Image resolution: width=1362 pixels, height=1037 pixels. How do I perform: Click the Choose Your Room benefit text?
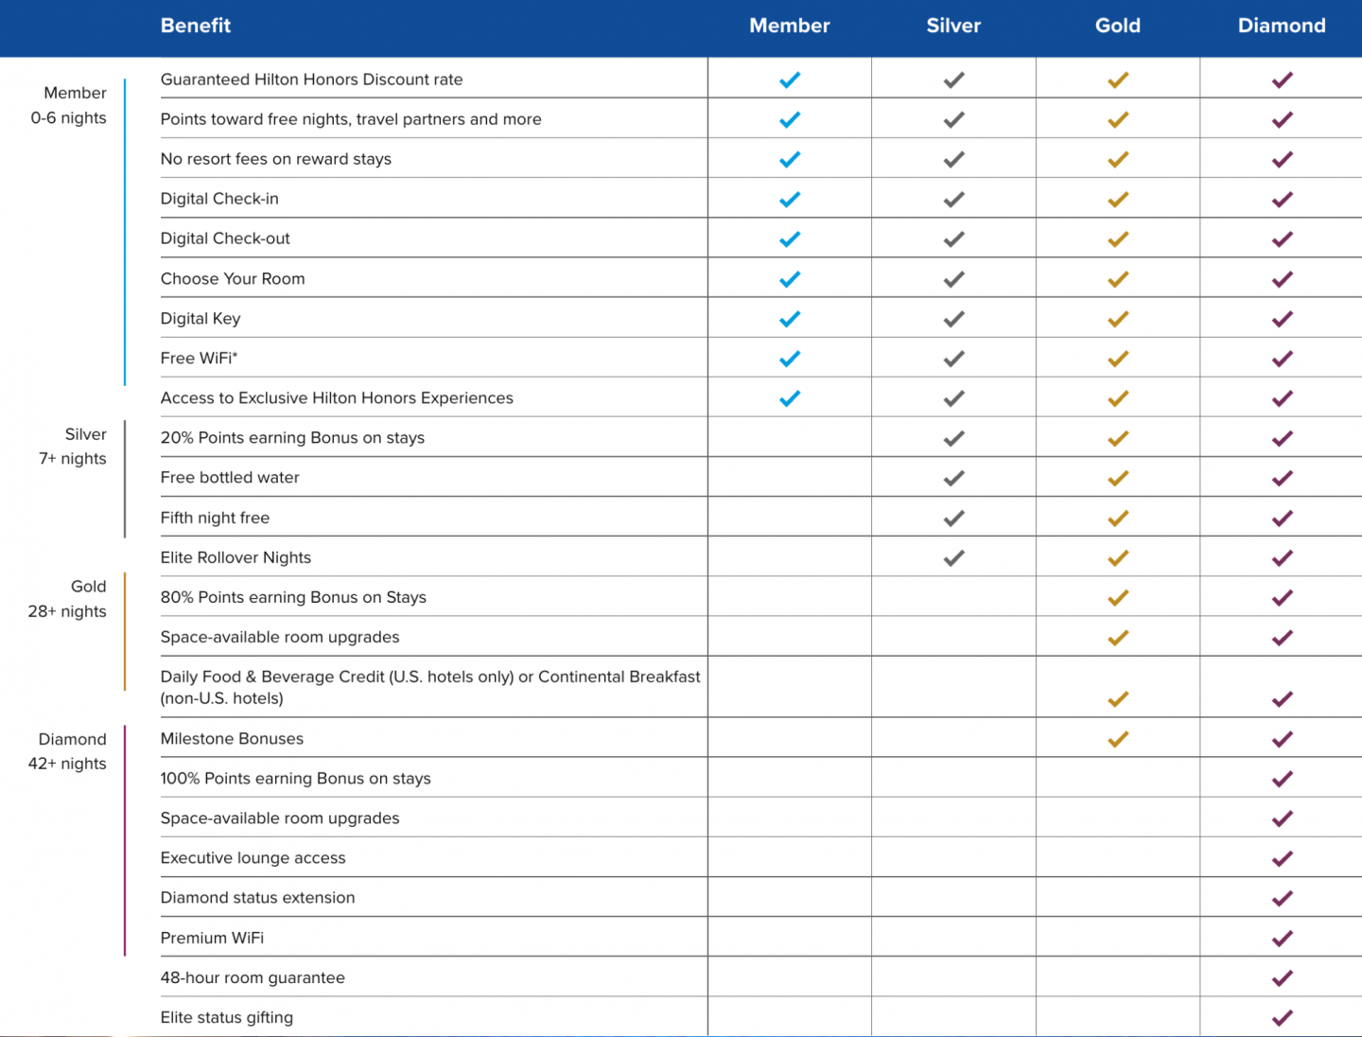coord(233,279)
